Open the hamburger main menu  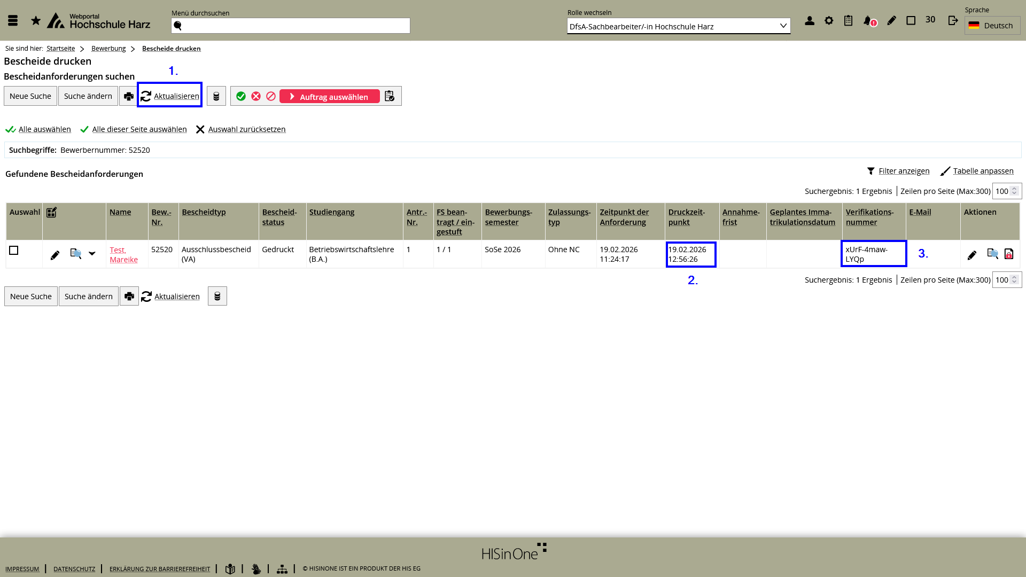click(13, 21)
